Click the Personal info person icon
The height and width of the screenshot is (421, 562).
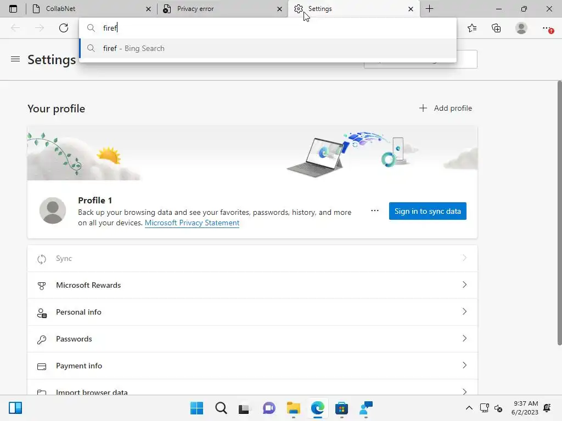tap(42, 313)
